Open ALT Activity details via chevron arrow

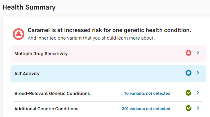198,73
